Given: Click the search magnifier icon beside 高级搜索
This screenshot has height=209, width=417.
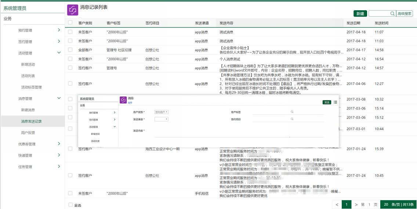Looking at the screenshot, I should [x=392, y=14].
